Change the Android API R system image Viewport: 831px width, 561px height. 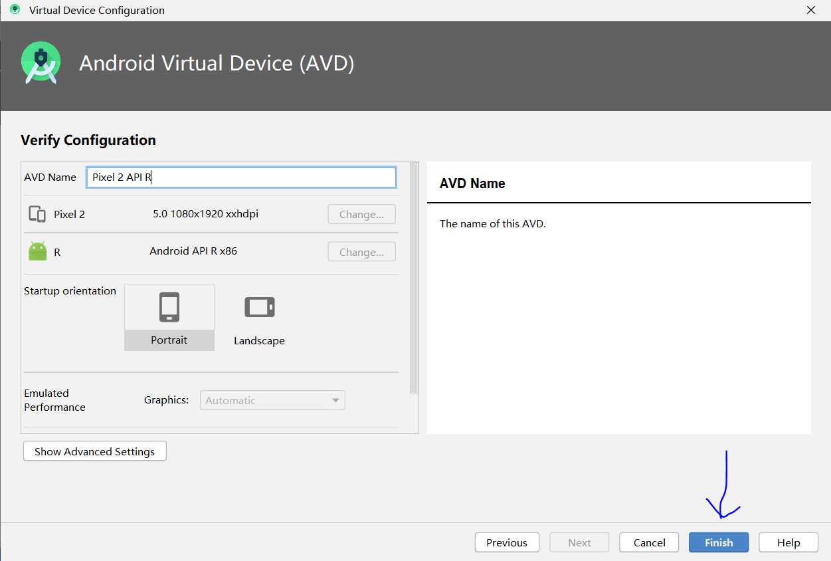pyautogui.click(x=361, y=252)
